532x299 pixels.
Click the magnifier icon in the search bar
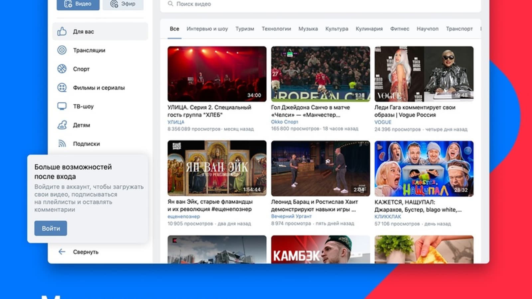(171, 4)
